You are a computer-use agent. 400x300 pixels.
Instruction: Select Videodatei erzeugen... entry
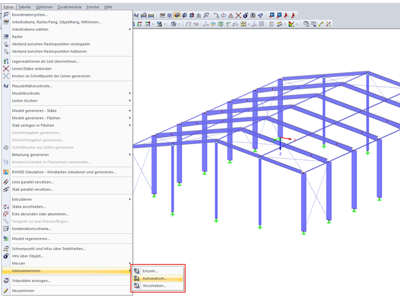coord(67,281)
